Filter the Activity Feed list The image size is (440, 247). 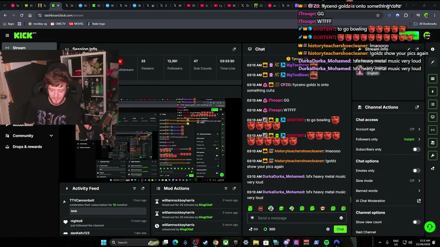(x=134, y=188)
